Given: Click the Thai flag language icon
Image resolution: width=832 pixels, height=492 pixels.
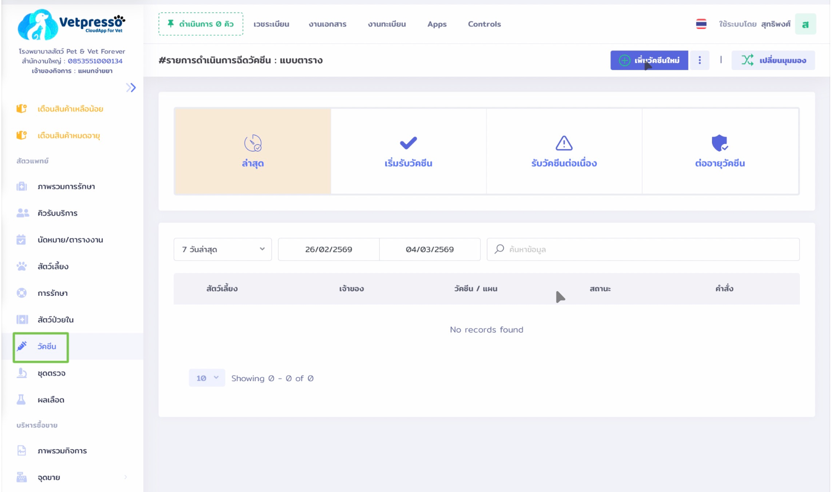Looking at the screenshot, I should pos(701,24).
